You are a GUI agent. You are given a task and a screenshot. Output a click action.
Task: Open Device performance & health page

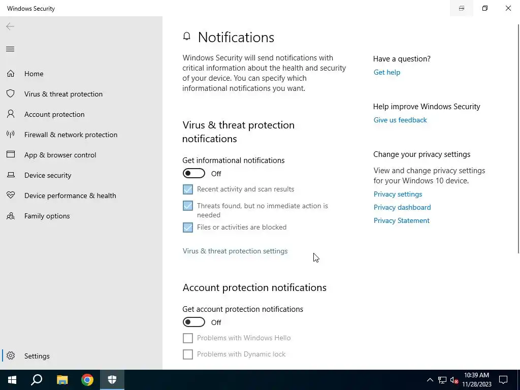pos(81,196)
